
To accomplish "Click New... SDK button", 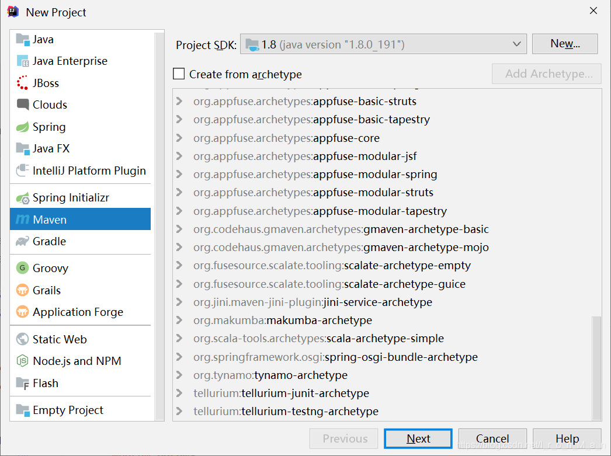I will pyautogui.click(x=565, y=44).
